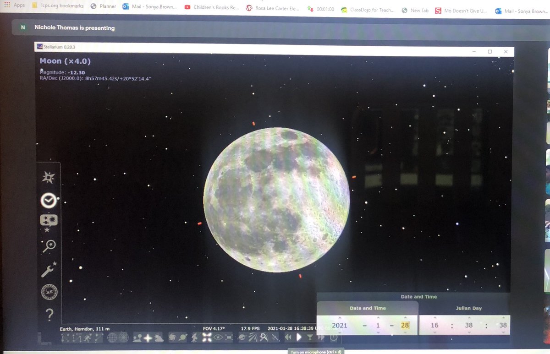
Task: Toggle night mode eye icon
Action: coord(218,338)
